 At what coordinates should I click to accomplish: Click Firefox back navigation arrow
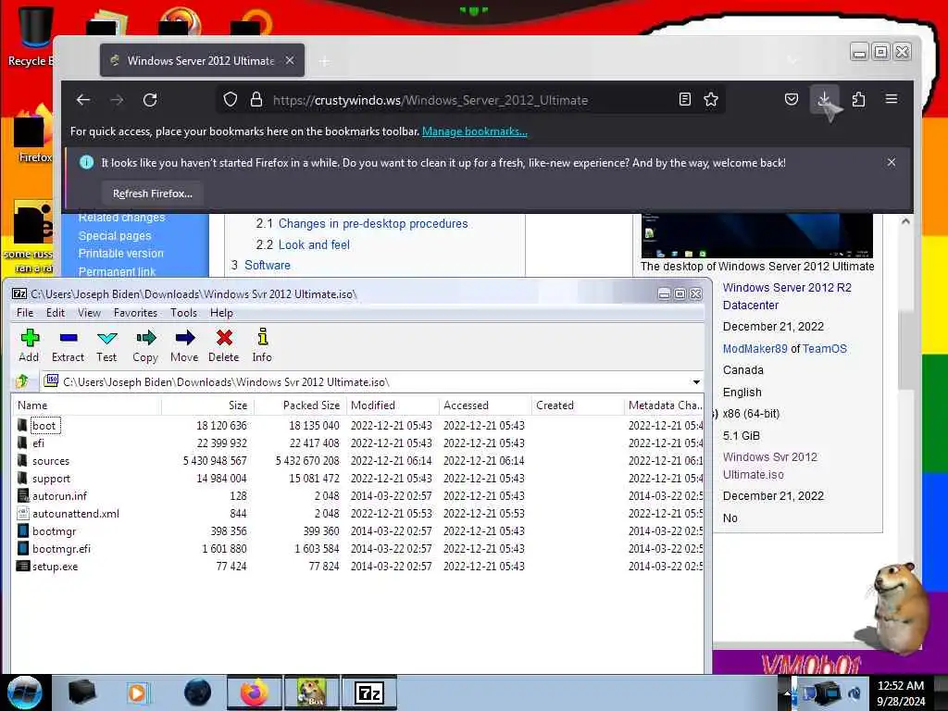point(83,100)
